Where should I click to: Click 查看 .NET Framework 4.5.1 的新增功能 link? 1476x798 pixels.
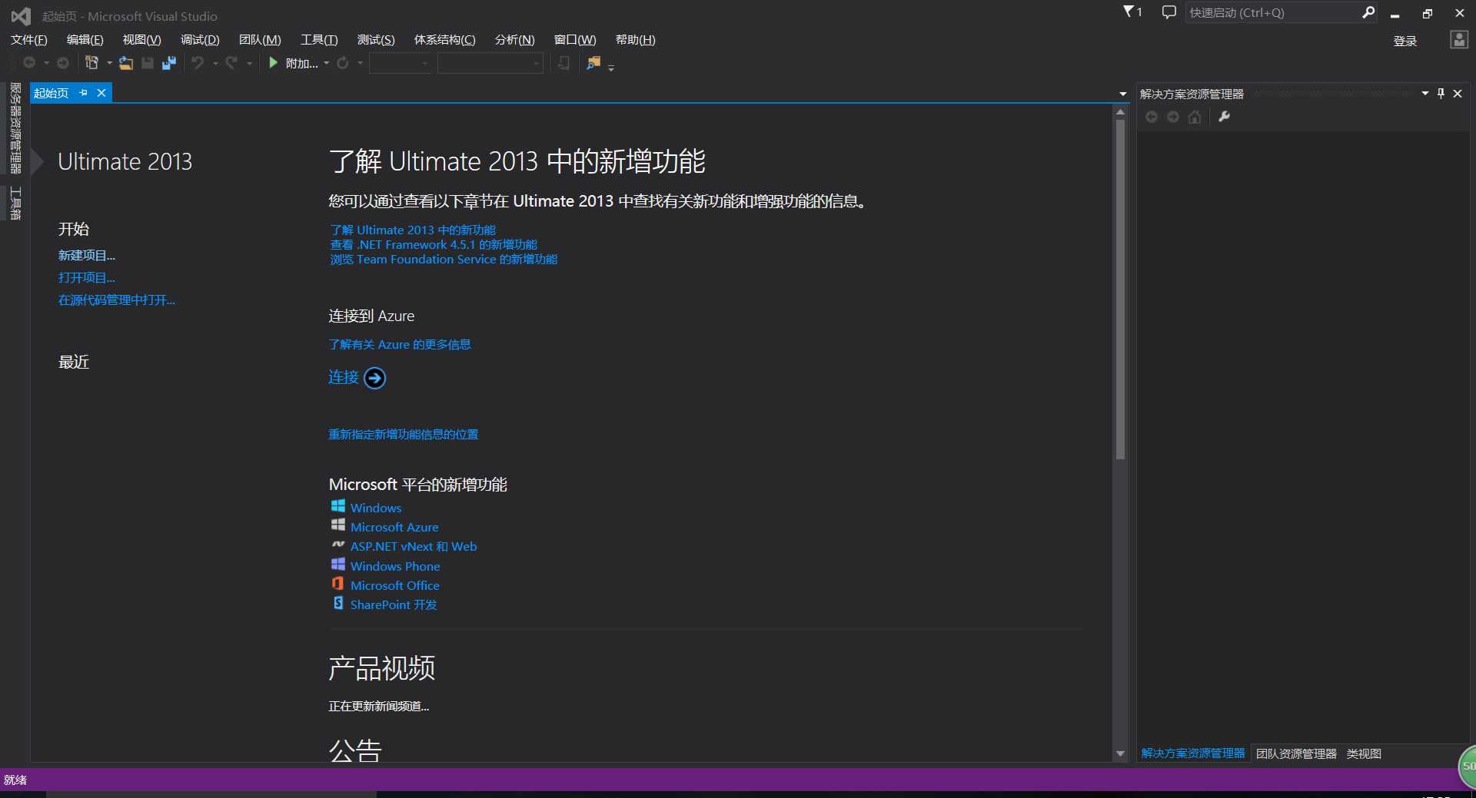coord(434,244)
